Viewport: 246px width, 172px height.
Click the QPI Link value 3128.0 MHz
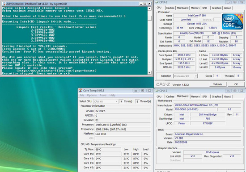pos(184,67)
